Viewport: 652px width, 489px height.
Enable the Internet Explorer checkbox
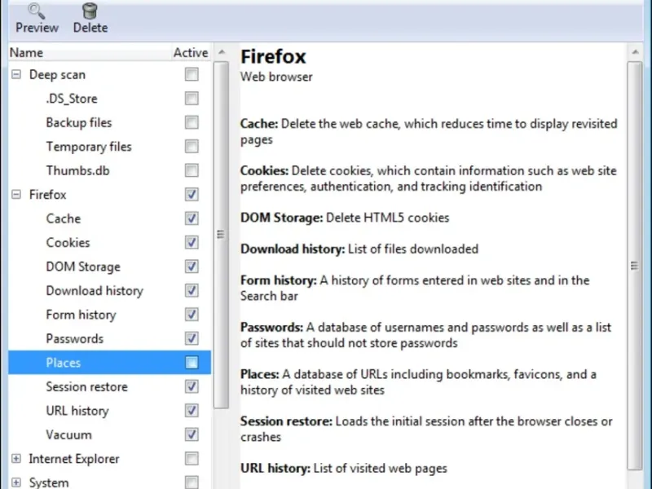click(x=192, y=459)
